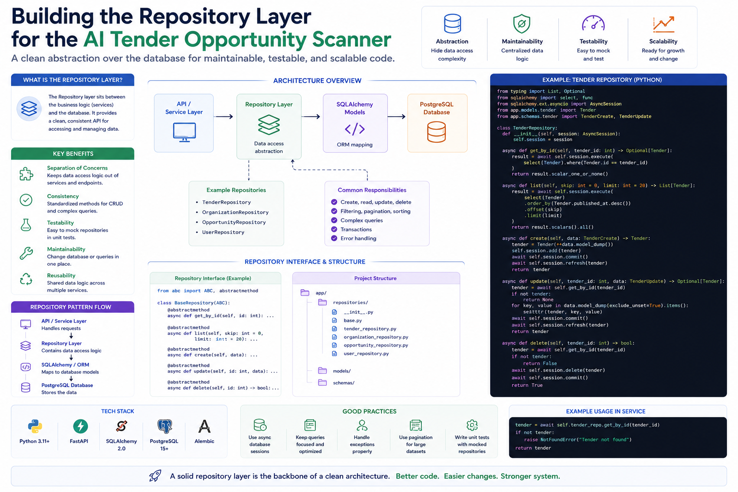Expand the repositories/ folder
Viewport: 738px width, 492px height.
point(322,302)
